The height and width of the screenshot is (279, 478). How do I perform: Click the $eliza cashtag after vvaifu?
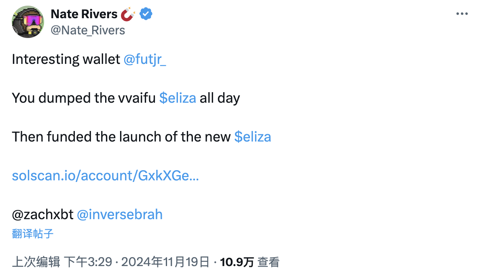[178, 98]
